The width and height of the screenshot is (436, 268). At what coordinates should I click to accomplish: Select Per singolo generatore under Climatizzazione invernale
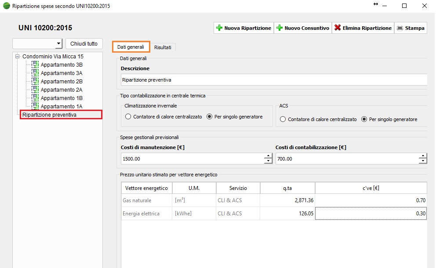click(210, 117)
